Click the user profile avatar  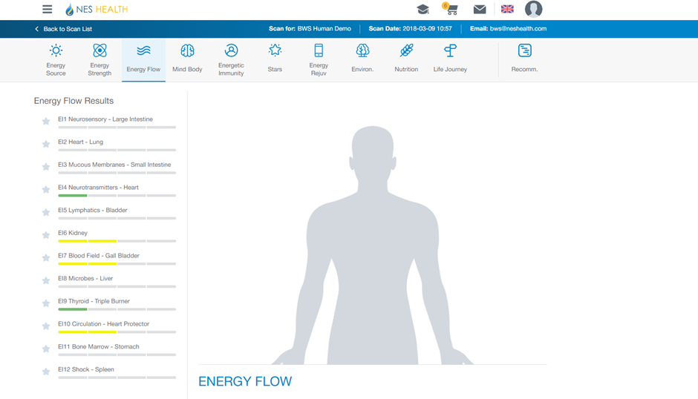click(x=533, y=10)
